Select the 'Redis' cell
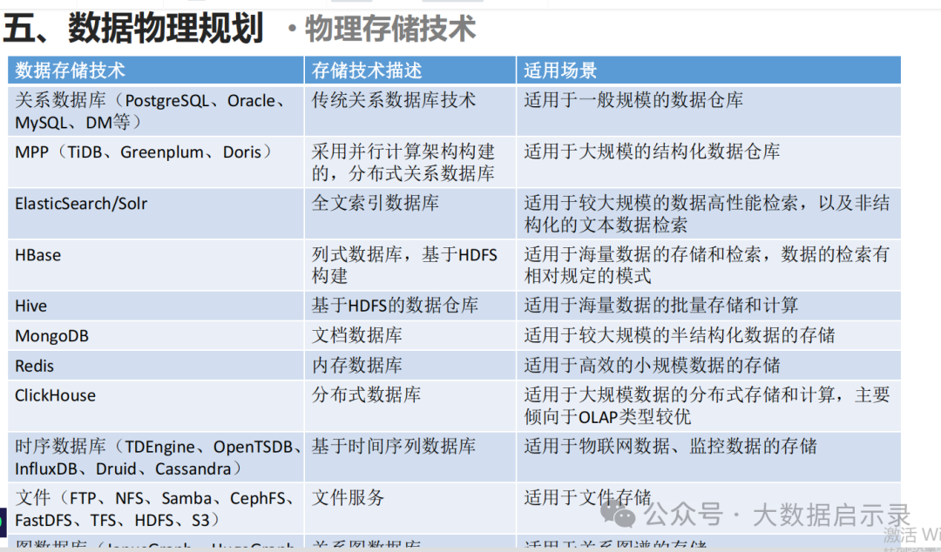 click(x=155, y=366)
